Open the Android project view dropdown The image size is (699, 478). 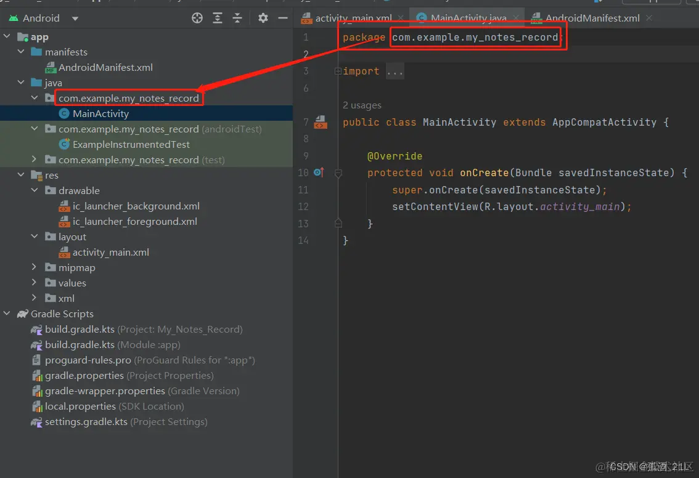[x=75, y=18]
